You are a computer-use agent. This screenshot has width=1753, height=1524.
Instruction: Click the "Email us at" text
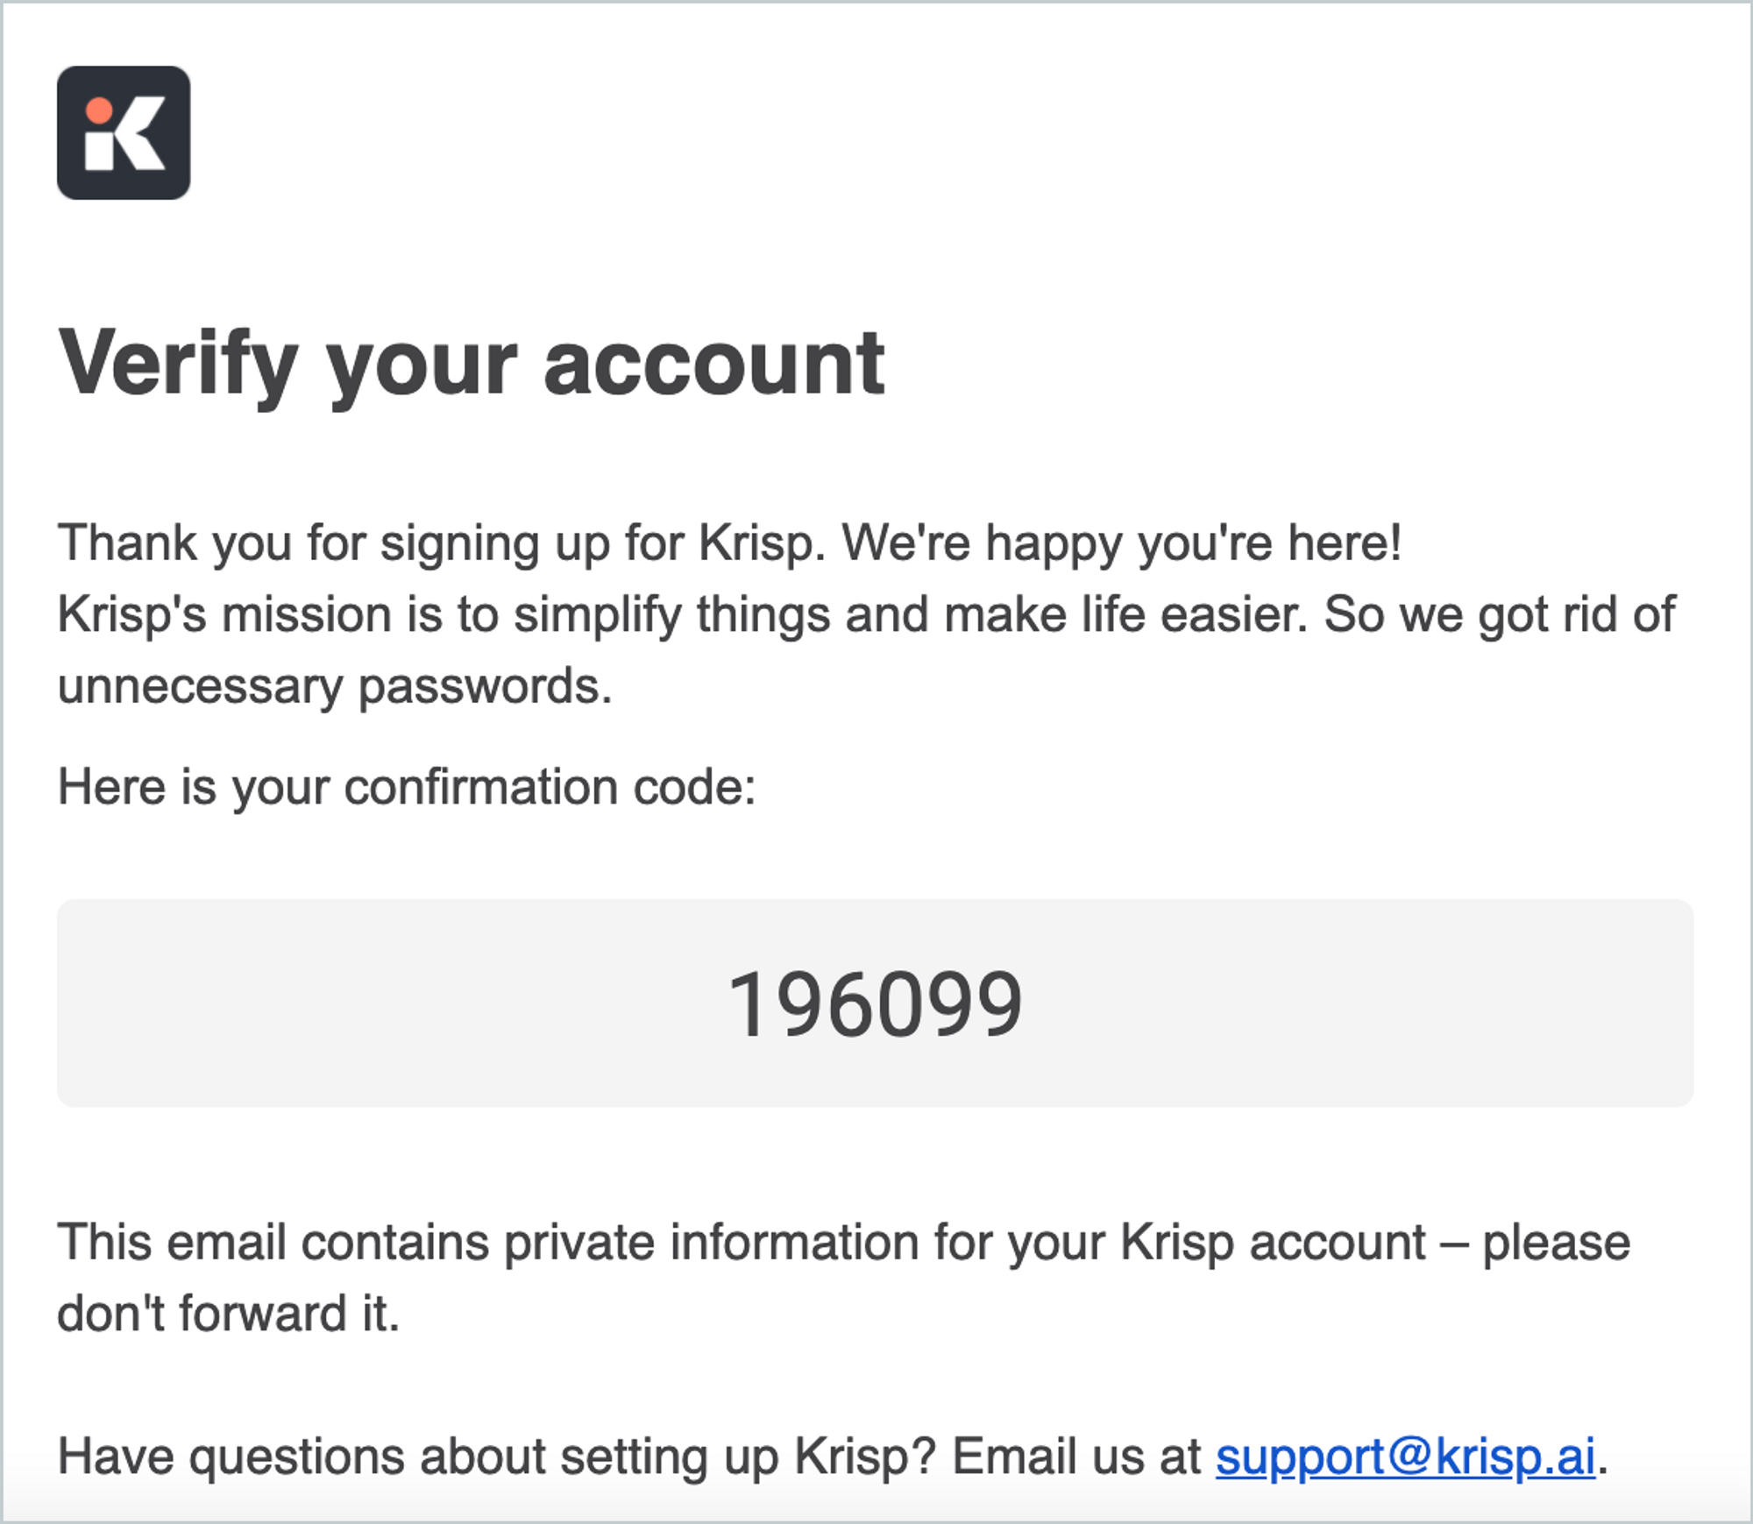pos(1076,1457)
